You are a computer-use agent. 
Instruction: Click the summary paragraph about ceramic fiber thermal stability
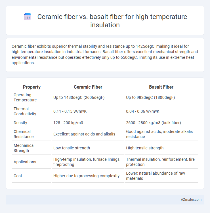(x=105, y=55)
